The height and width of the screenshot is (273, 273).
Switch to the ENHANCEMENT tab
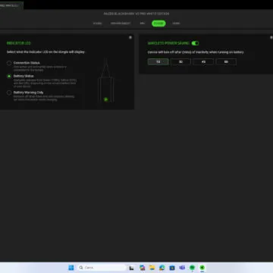[x=121, y=24]
